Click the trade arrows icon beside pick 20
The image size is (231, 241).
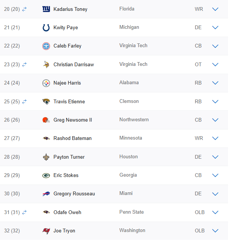(24, 9)
